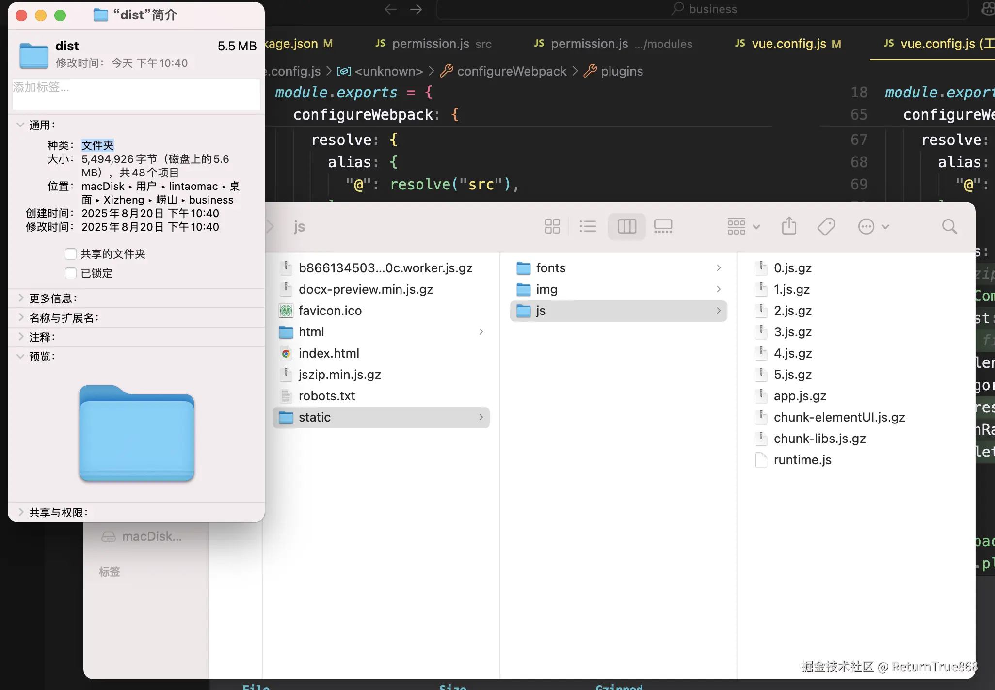The height and width of the screenshot is (690, 995).
Task: Open the Finder group-by dropdown
Action: (743, 226)
